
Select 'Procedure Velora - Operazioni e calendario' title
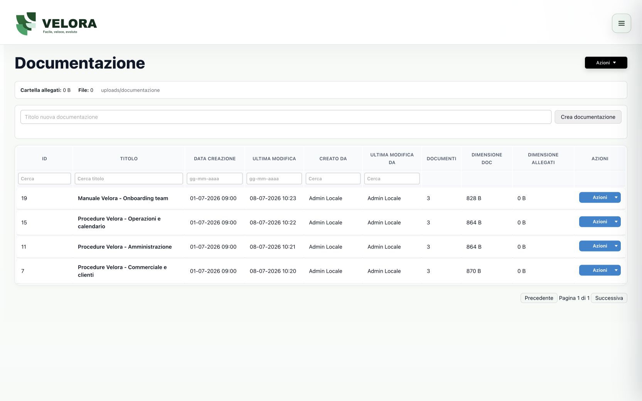coord(119,223)
